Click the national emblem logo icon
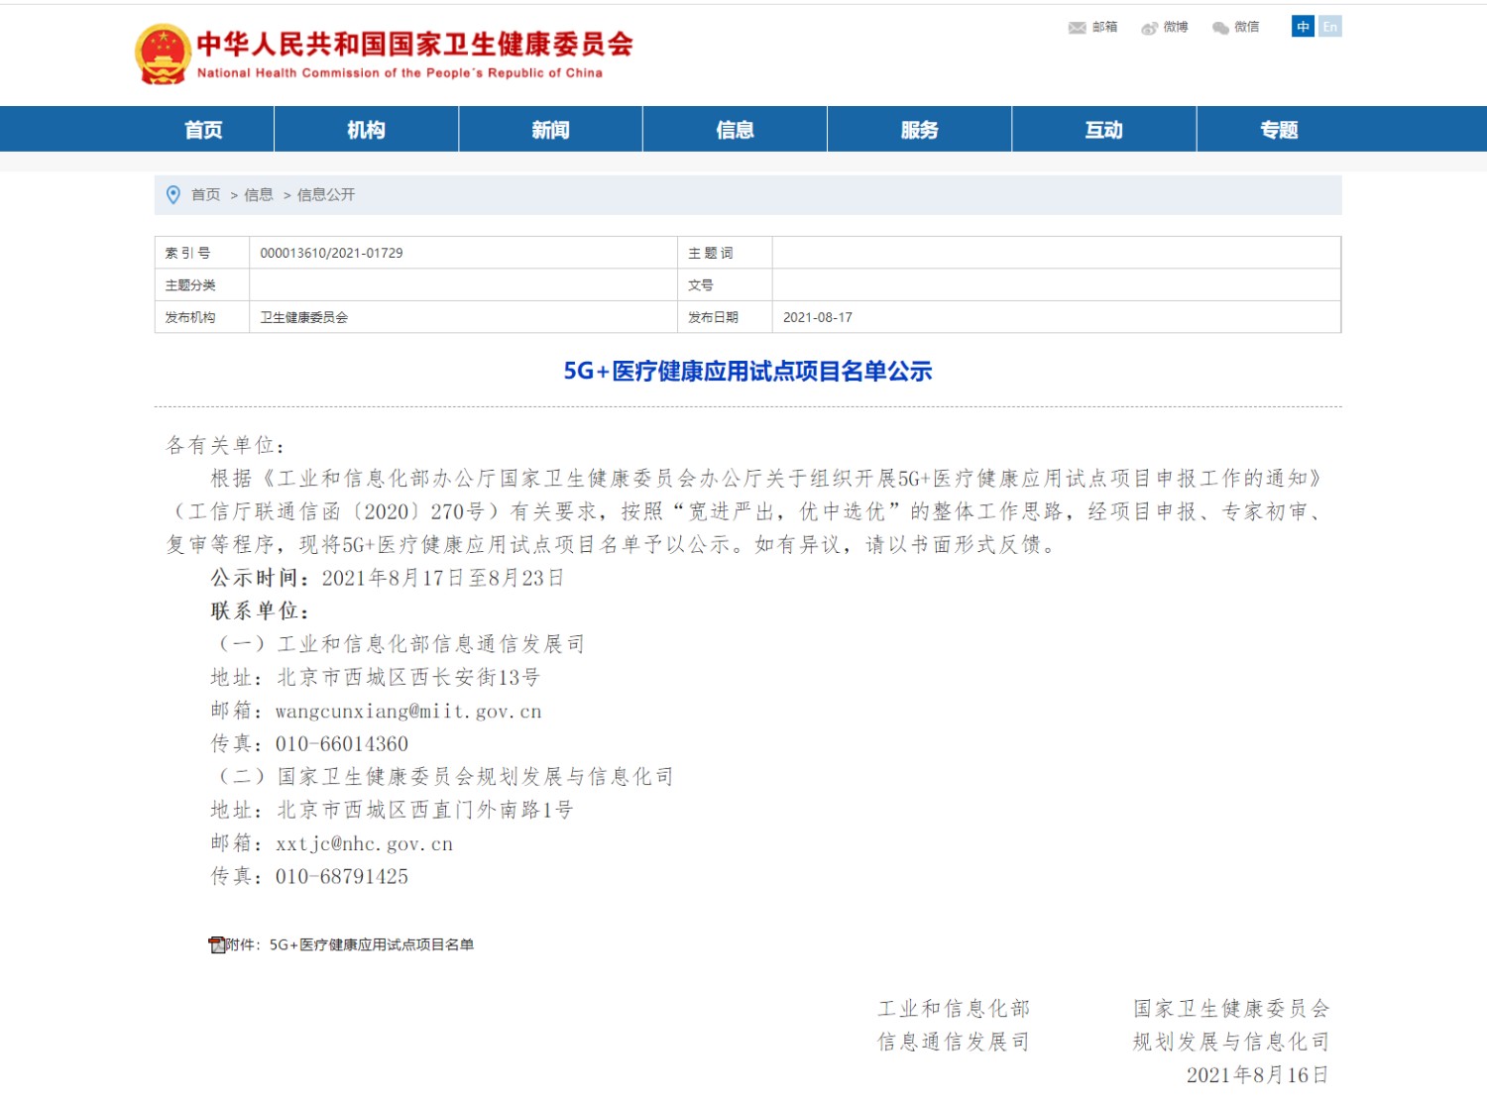Image resolution: width=1487 pixels, height=1106 pixels. (x=163, y=55)
